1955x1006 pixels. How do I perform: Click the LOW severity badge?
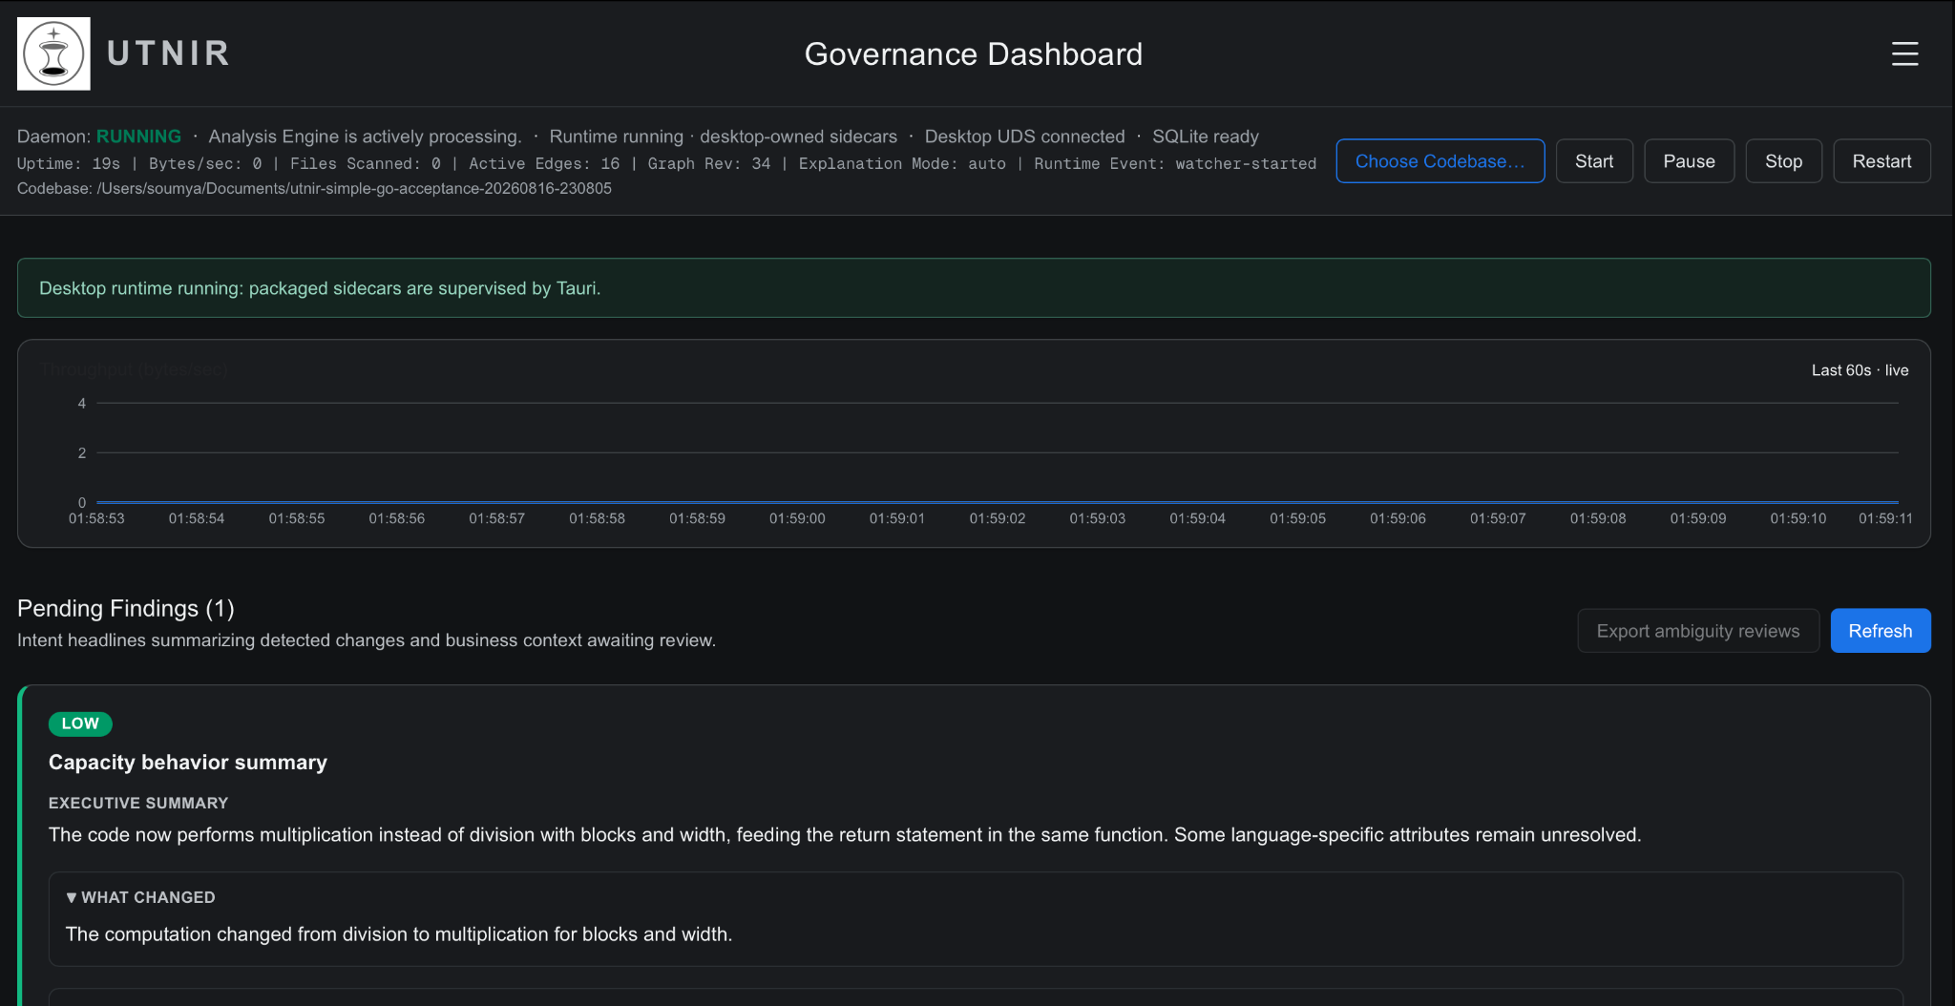click(x=80, y=723)
